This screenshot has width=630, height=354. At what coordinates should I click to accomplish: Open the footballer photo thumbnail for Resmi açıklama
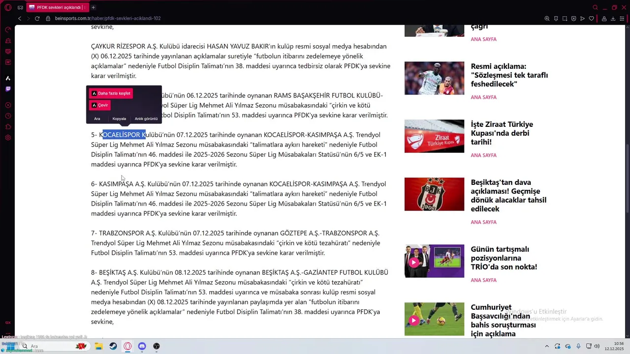[x=434, y=78]
